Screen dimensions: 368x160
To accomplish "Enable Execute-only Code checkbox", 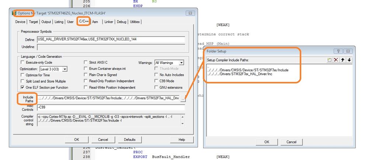I will pos(22,62).
